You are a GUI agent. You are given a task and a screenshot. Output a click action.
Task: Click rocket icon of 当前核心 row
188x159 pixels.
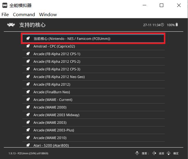point(28,38)
